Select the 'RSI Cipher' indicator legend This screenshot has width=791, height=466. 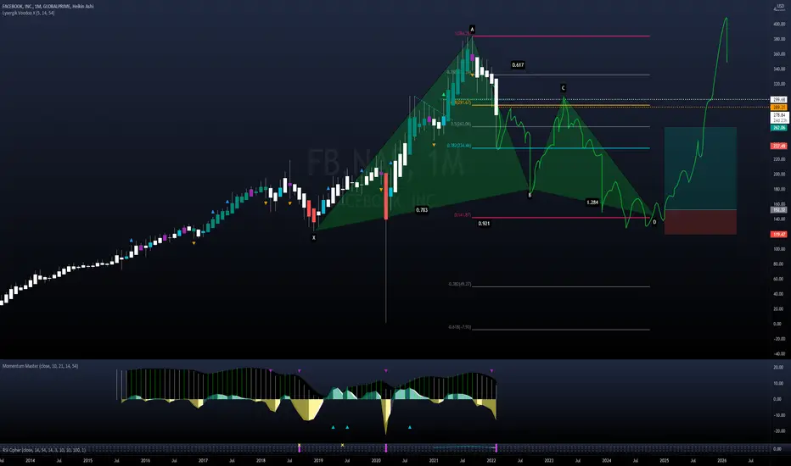point(44,449)
